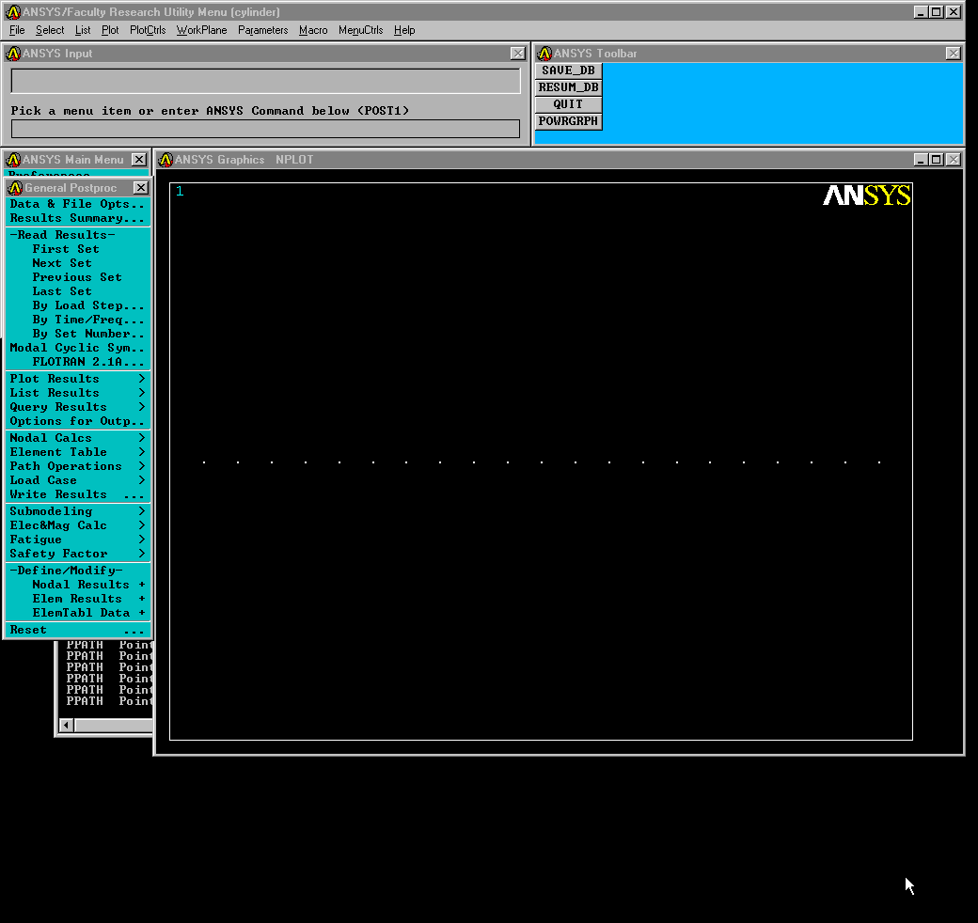978x923 pixels.
Task: Expand the Query Results submenu
Action: [x=77, y=407]
